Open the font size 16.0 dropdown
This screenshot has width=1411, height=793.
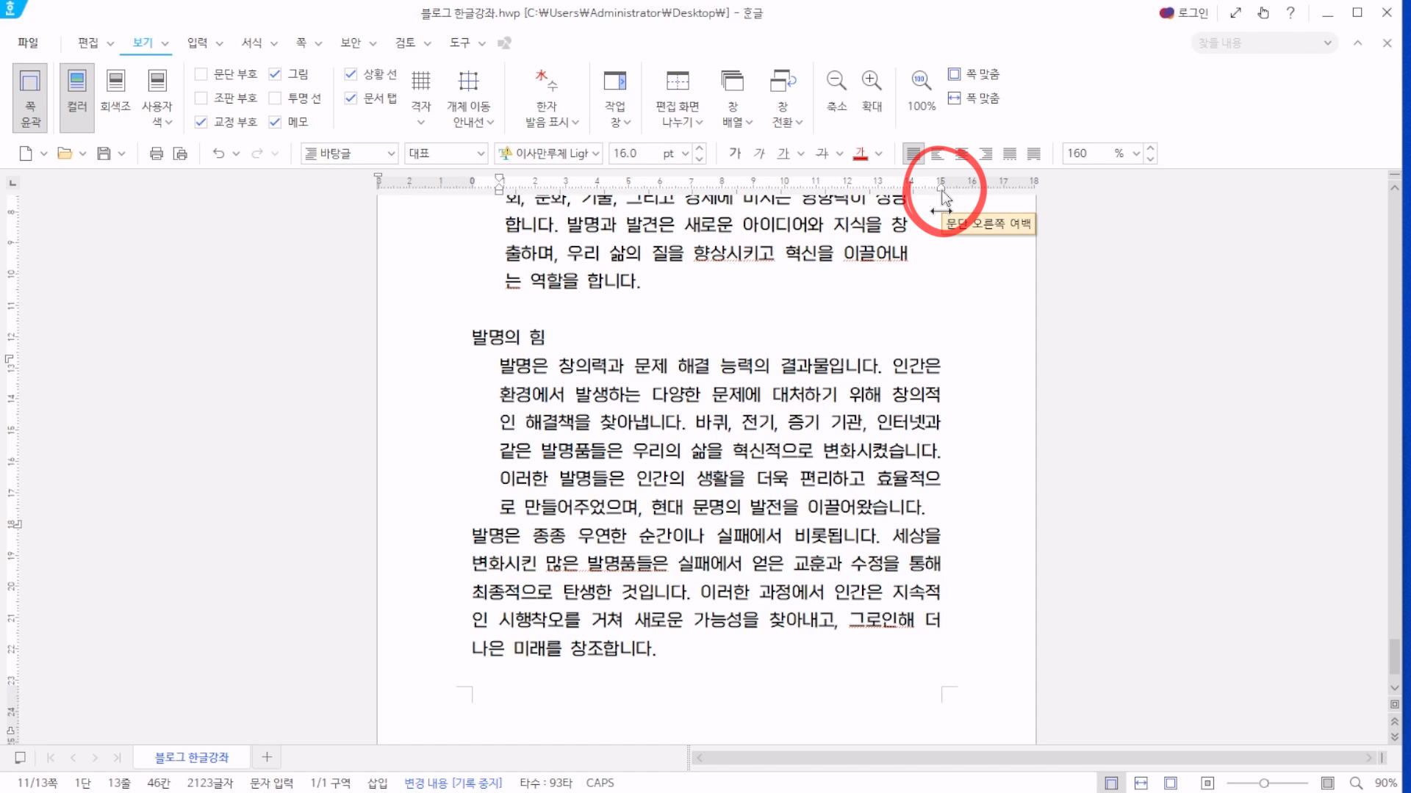[685, 153]
